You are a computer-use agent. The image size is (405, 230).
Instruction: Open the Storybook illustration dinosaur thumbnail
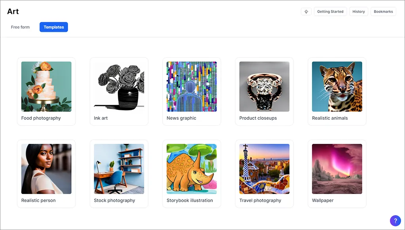click(191, 169)
